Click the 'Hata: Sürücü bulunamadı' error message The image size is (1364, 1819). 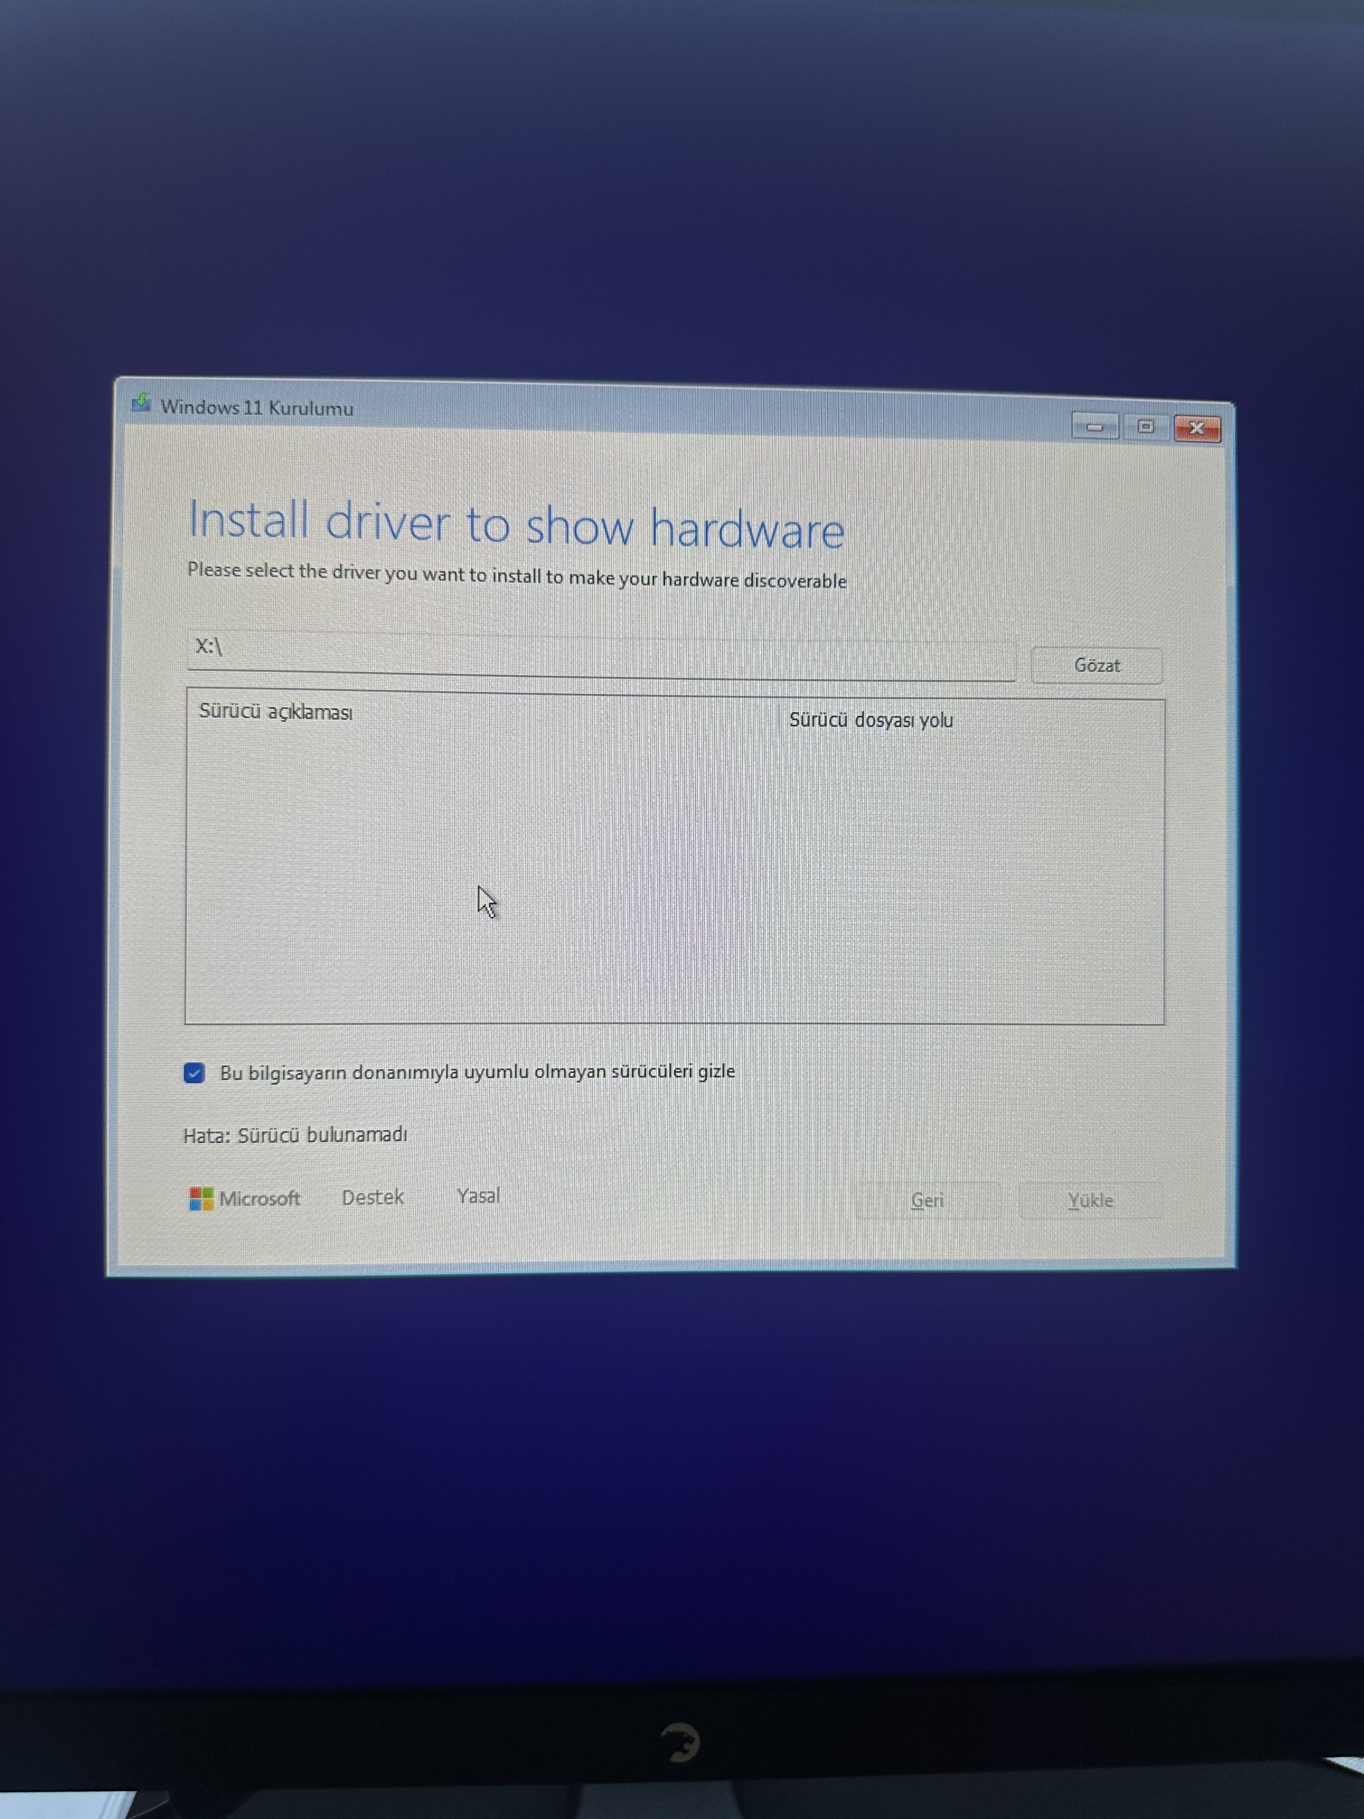(x=295, y=1135)
